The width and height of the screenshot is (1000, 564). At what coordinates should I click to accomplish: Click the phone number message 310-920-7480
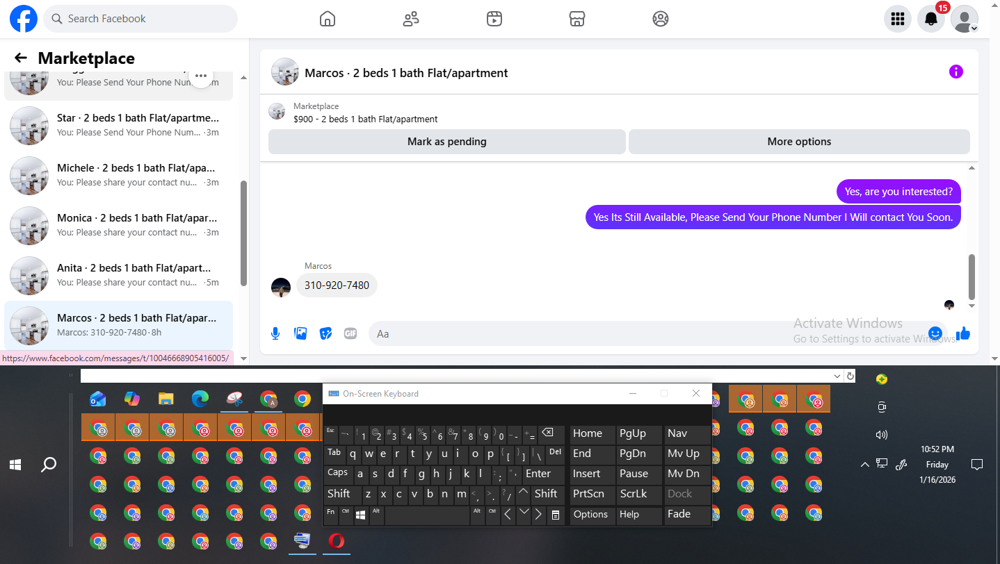pos(337,285)
